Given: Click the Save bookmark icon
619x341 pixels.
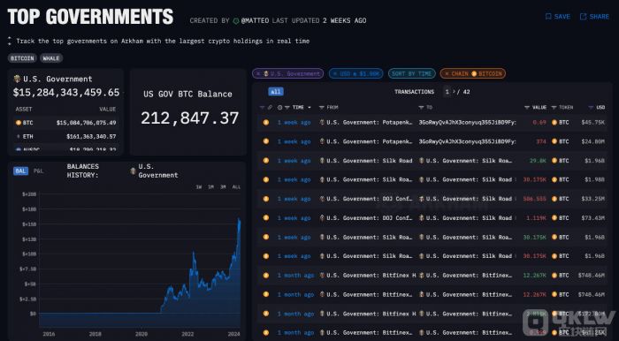Looking at the screenshot, I should click(548, 17).
